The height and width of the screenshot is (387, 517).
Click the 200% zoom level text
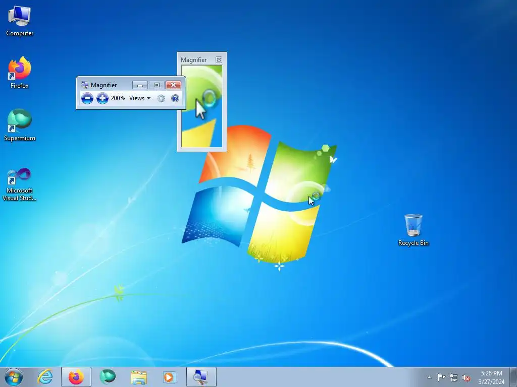pos(118,98)
